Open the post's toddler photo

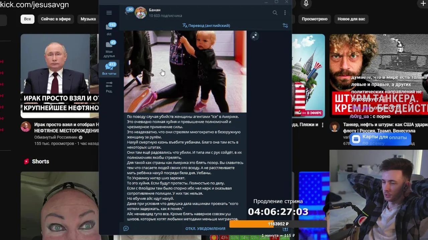coord(185,71)
